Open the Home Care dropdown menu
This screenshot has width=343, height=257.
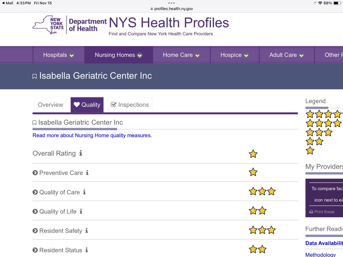(182, 55)
